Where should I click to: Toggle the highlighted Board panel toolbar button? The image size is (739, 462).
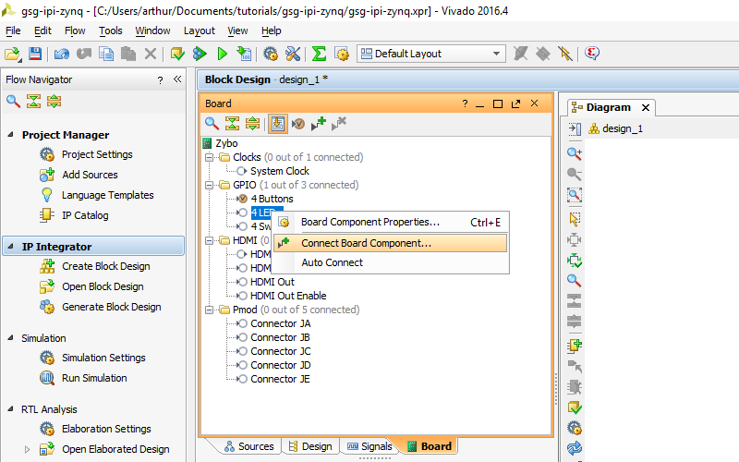(278, 124)
